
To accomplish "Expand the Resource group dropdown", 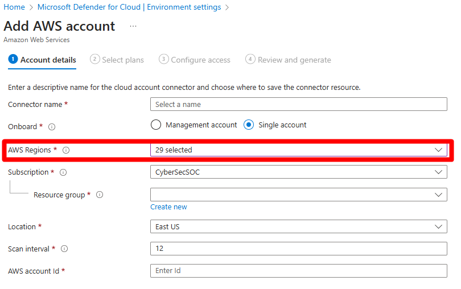I will tap(299, 195).
